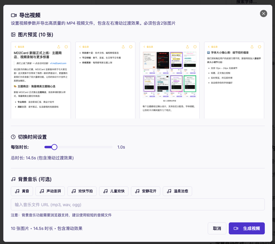
Task: Click the 生成视频 generate video button
Action: coord(246,228)
